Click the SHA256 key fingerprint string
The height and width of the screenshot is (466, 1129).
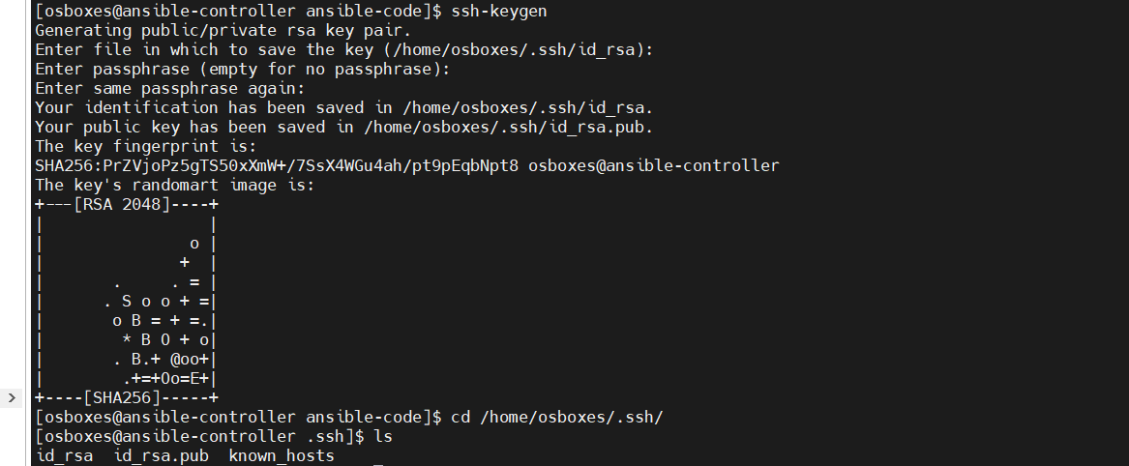pos(277,166)
